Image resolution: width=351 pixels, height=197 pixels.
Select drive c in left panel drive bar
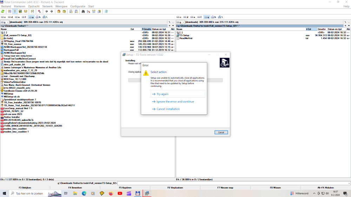click(4, 17)
